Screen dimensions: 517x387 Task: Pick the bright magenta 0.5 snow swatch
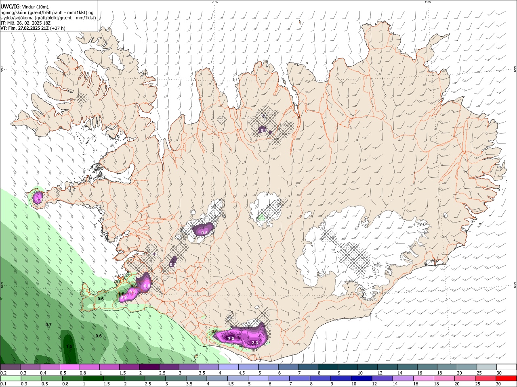tap(69, 367)
